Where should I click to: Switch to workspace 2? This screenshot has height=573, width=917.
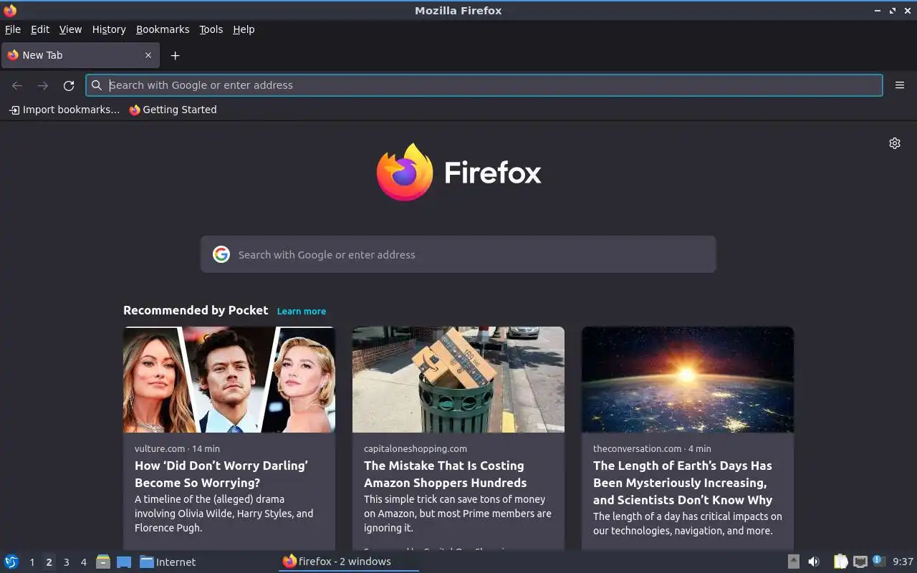(x=49, y=562)
